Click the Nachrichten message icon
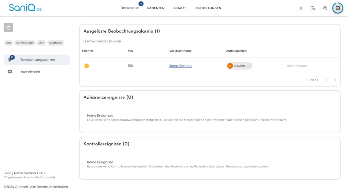The height and width of the screenshot is (193, 348). click(10, 72)
